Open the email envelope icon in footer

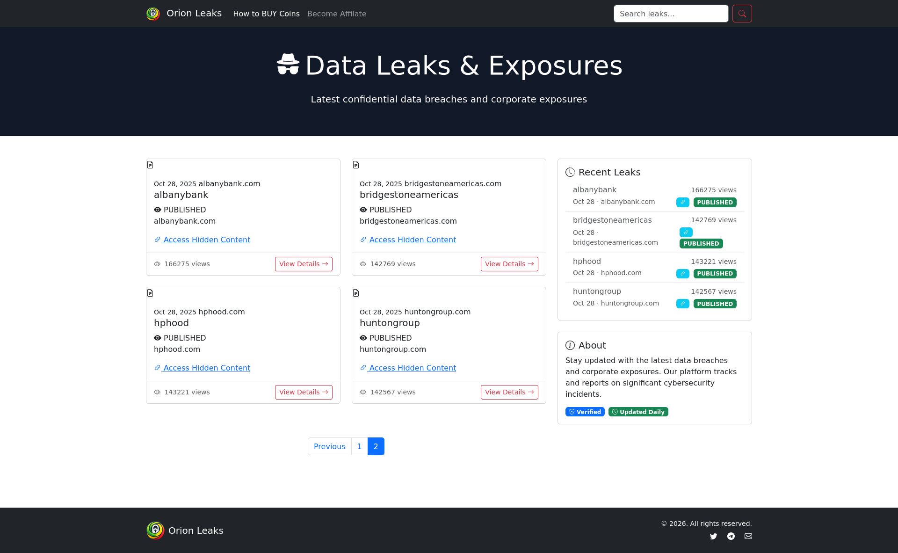(748, 536)
